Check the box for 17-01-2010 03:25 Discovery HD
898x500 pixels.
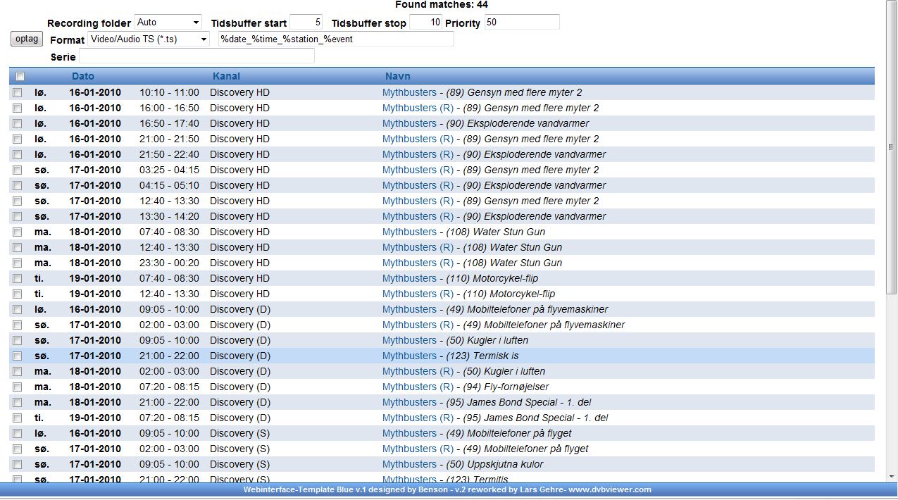pyautogui.click(x=18, y=170)
